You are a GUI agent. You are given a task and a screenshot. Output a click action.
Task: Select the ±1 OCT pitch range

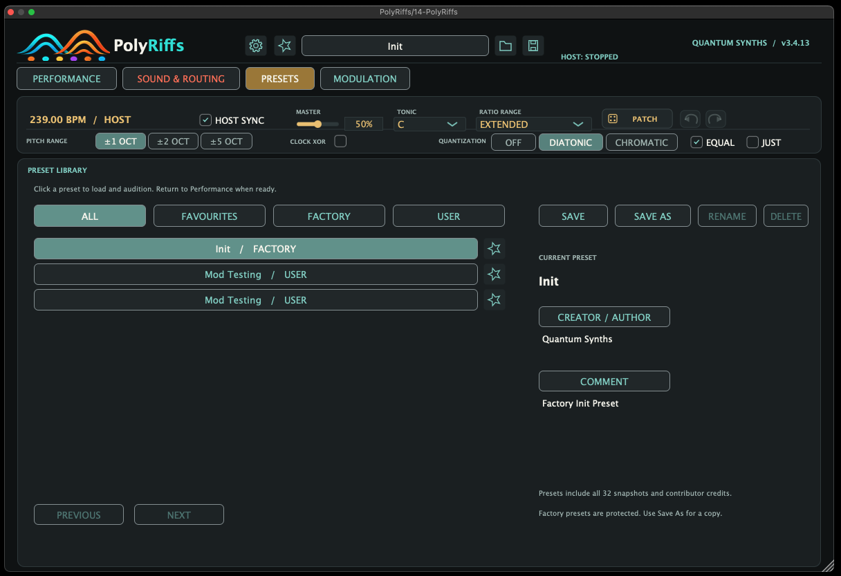(121, 142)
